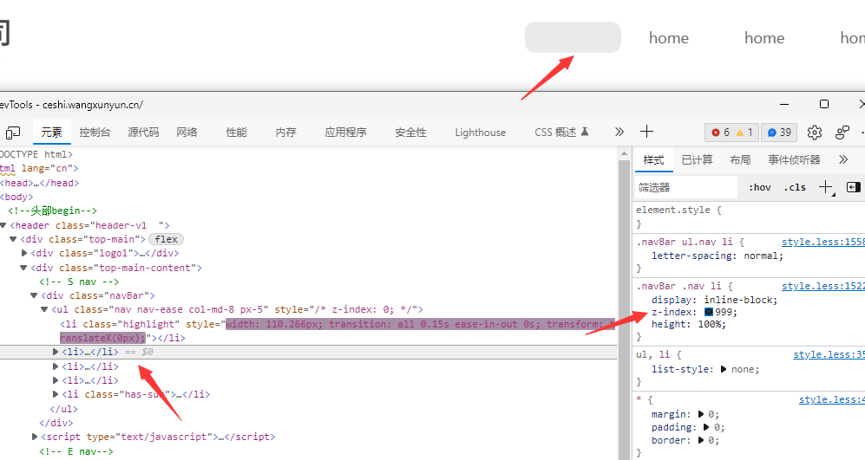This screenshot has width=865, height=460.
Task: Expand li class="has-sub" node
Action: click(56, 394)
